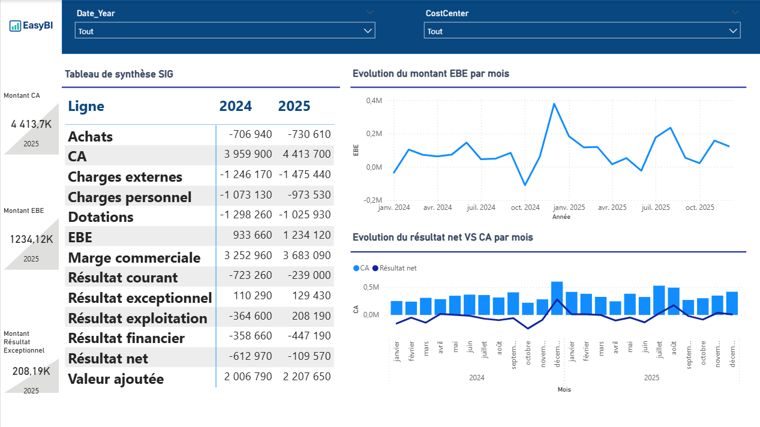The width and height of the screenshot is (760, 427).
Task: Click the CA legend color dot
Action: click(x=357, y=268)
